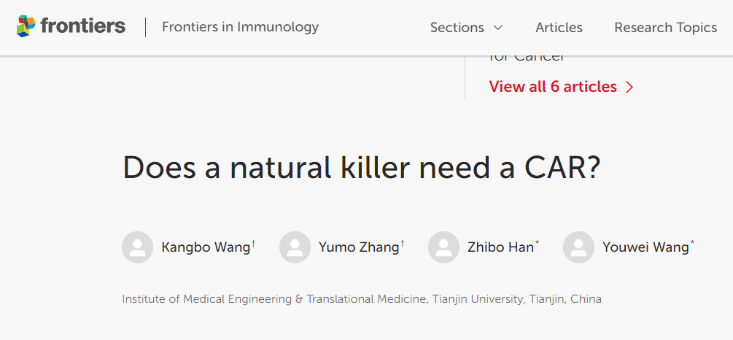This screenshot has width=733, height=340.
Task: Click the dagger footnote mark after Kangbo Wang
Action: [253, 243]
